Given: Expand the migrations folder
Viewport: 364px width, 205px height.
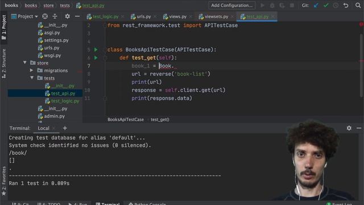Looking at the screenshot, I should [32, 70].
